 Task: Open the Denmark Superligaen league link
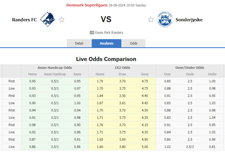point(87,5)
